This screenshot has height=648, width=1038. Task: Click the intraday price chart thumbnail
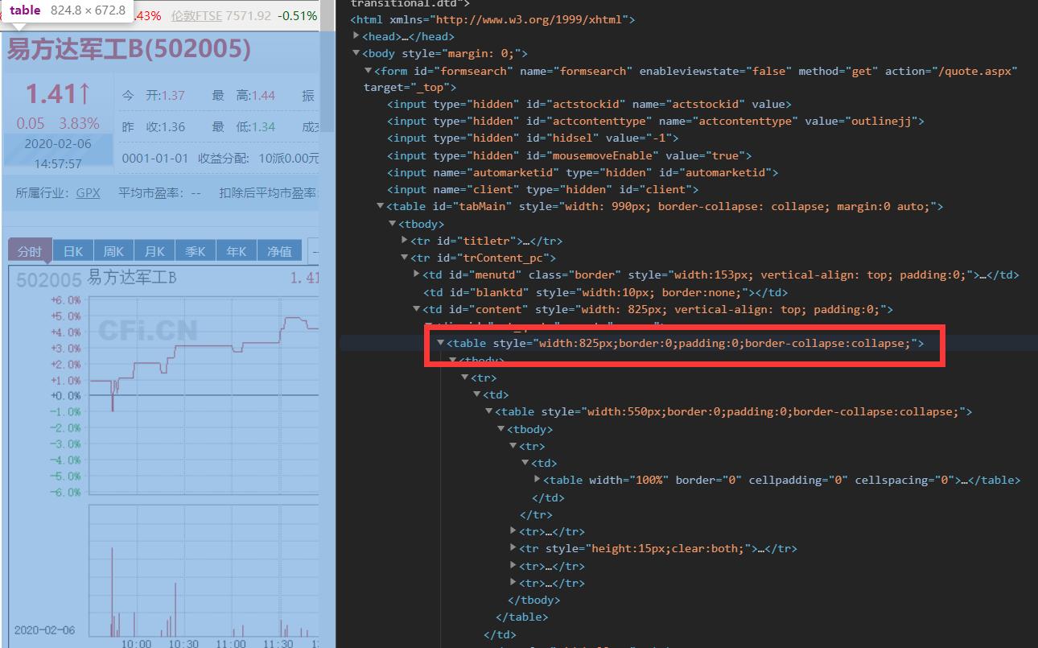point(204,394)
